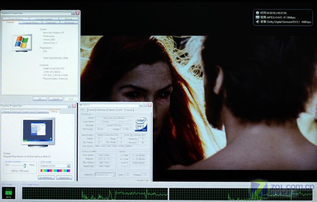Click the CPU-Z title bar icon
Viewport: 317px width, 202px height.
pyautogui.click(x=81, y=105)
